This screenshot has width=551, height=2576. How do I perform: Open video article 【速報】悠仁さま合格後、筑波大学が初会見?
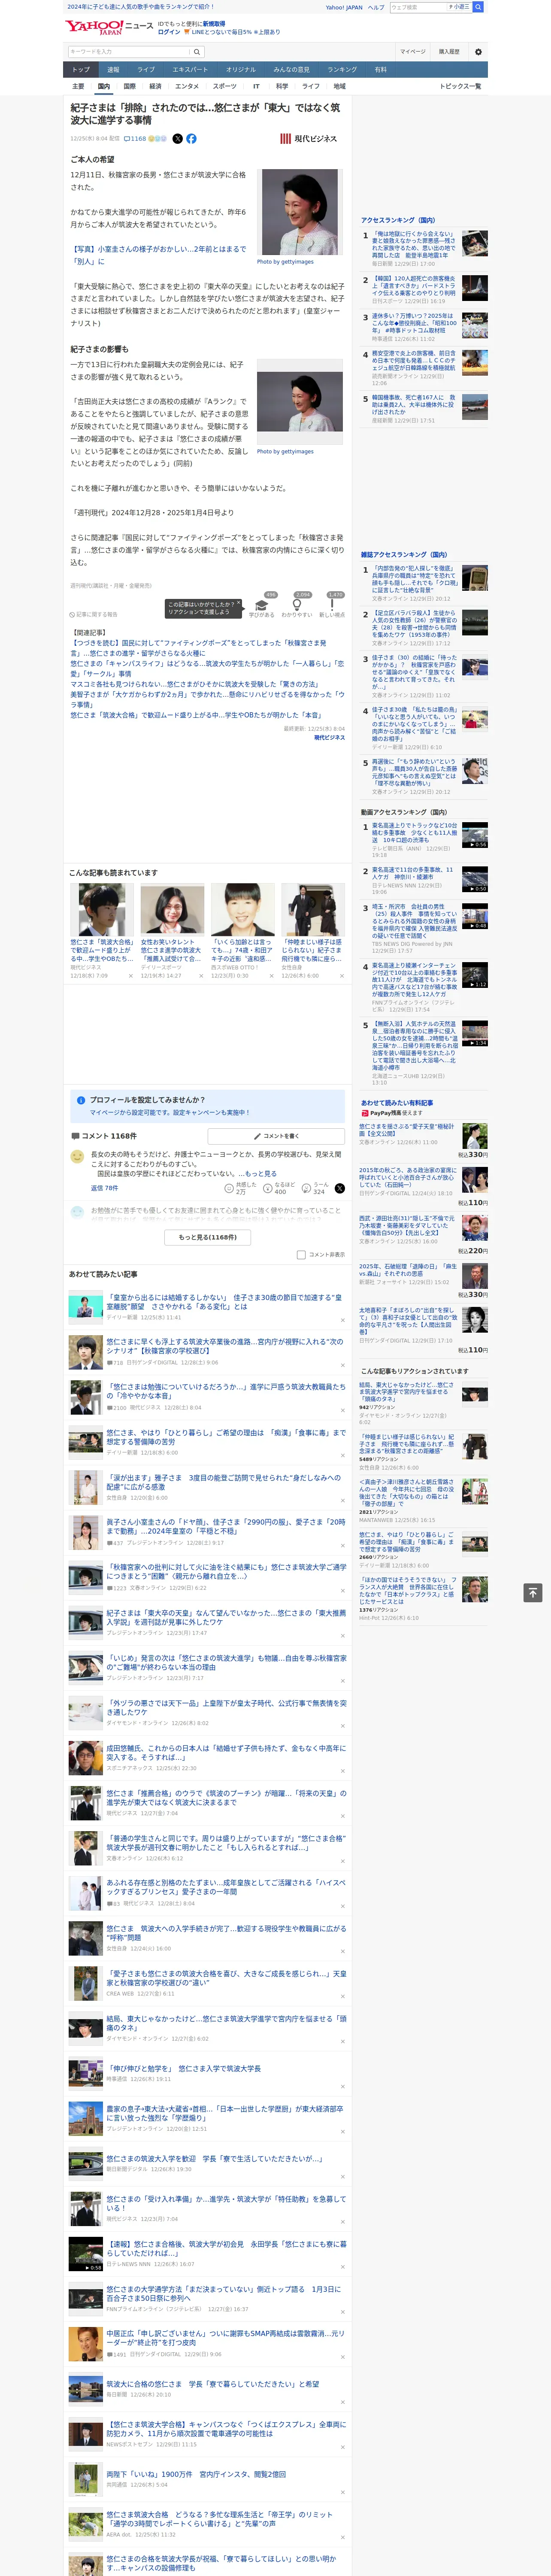coord(226,2249)
